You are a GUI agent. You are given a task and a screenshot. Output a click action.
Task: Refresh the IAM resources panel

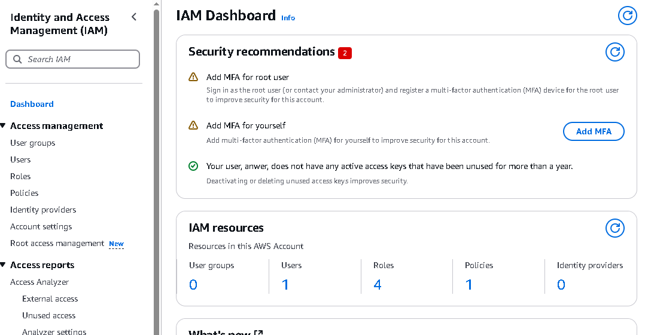(615, 228)
